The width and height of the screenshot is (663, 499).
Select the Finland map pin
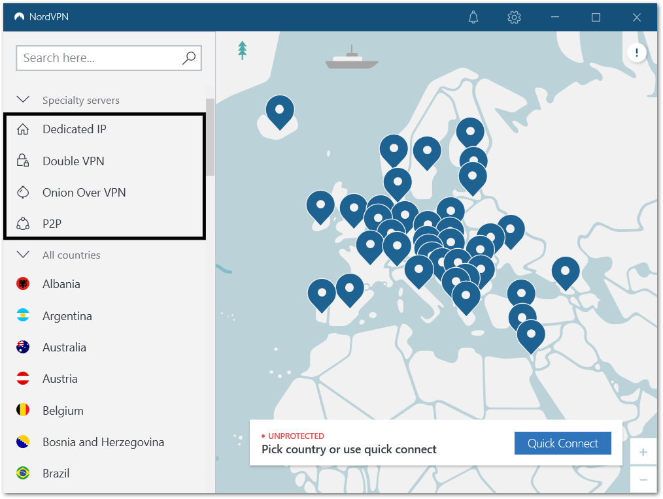click(x=470, y=133)
